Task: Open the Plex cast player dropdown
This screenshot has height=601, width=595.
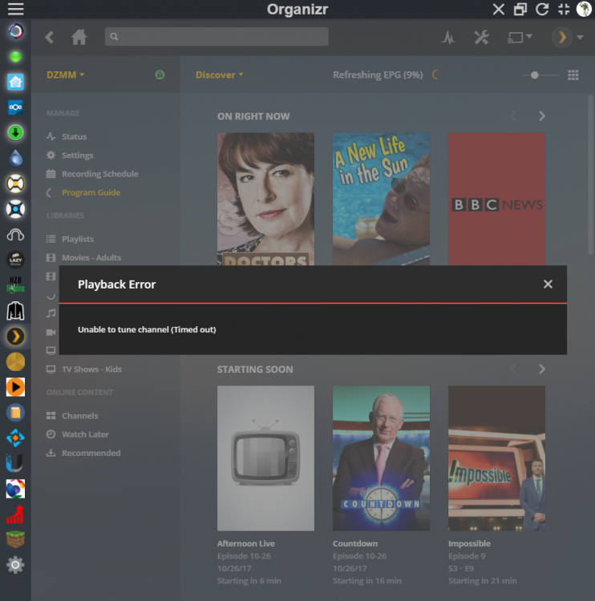Action: (x=520, y=37)
